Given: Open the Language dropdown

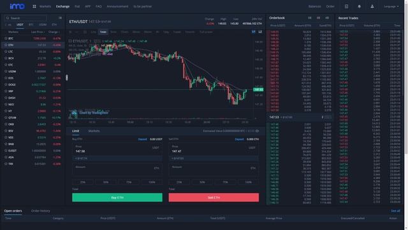Looking at the screenshot, I should click(x=391, y=6).
